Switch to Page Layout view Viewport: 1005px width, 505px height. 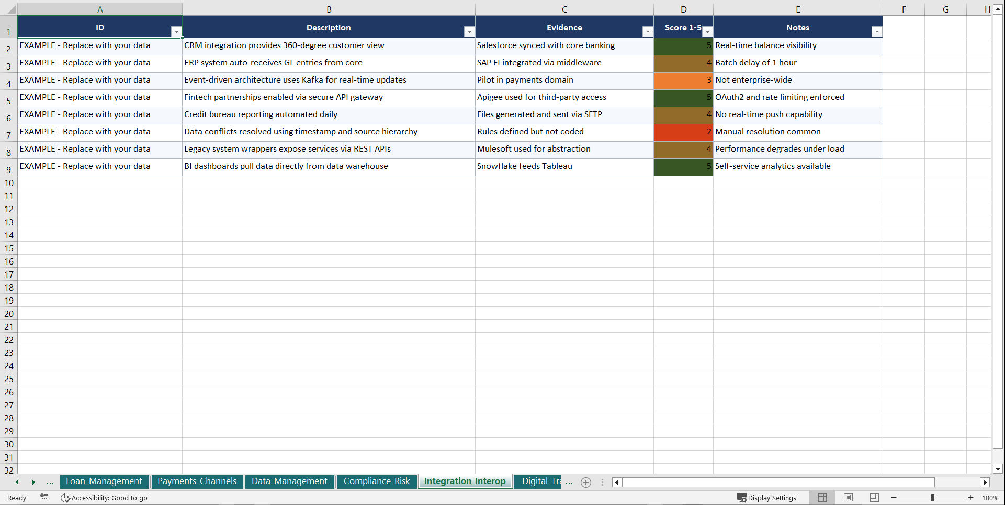tap(848, 498)
